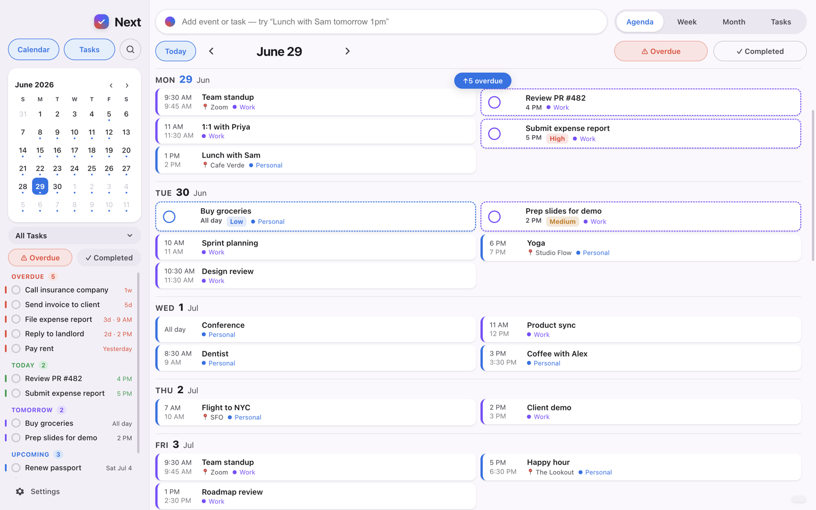Click the 5 overdue arrow badge

tap(483, 81)
